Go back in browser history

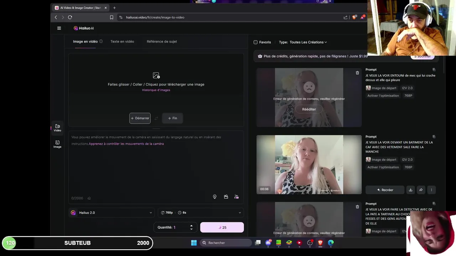[x=56, y=17]
